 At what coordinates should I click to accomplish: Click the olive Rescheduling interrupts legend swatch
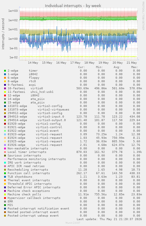[5, 170]
